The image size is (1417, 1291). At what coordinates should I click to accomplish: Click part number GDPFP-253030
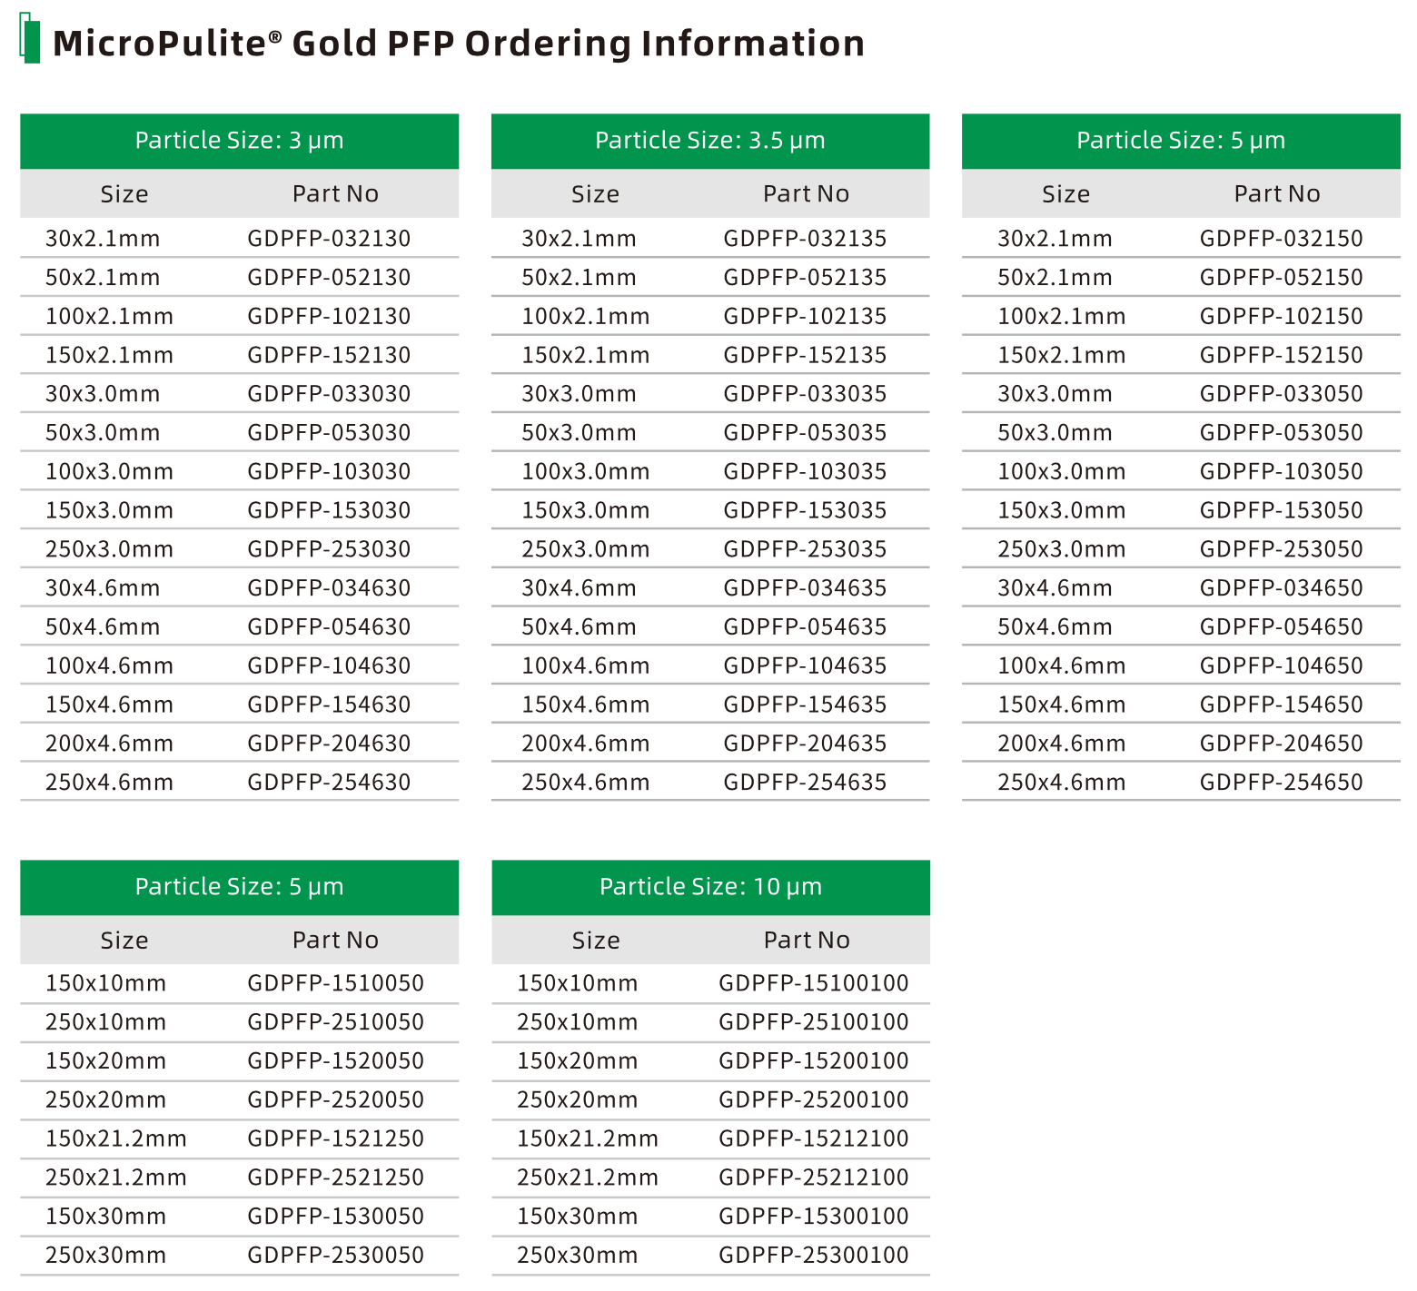329,549
